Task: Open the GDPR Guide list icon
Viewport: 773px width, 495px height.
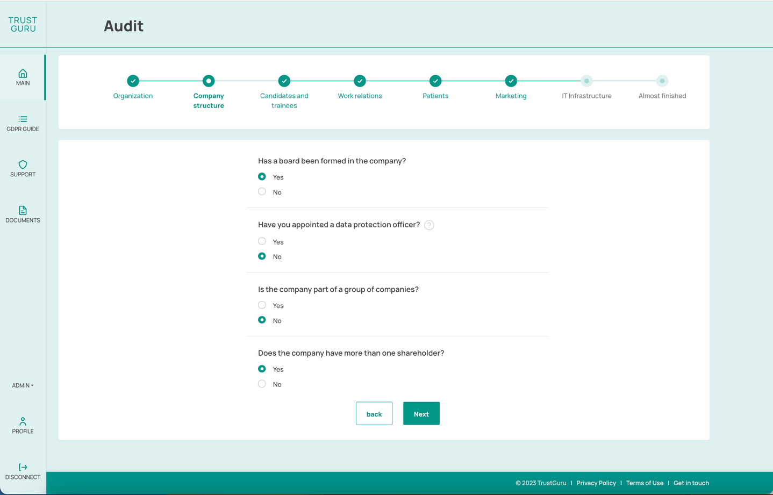Action: 23,119
